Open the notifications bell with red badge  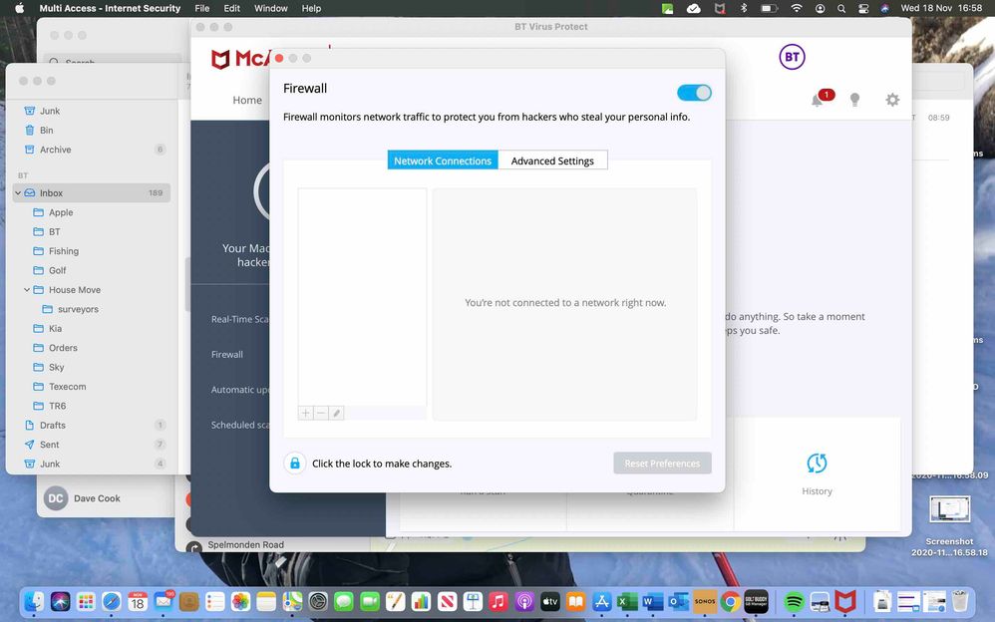[x=818, y=100]
